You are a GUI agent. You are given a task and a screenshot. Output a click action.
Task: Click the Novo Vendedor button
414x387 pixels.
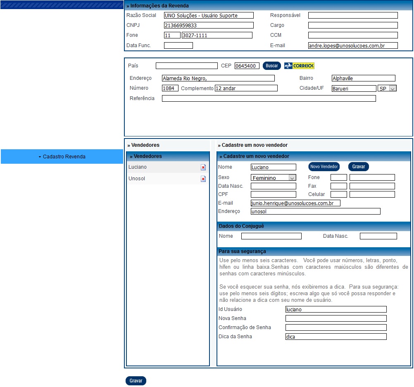point(324,167)
